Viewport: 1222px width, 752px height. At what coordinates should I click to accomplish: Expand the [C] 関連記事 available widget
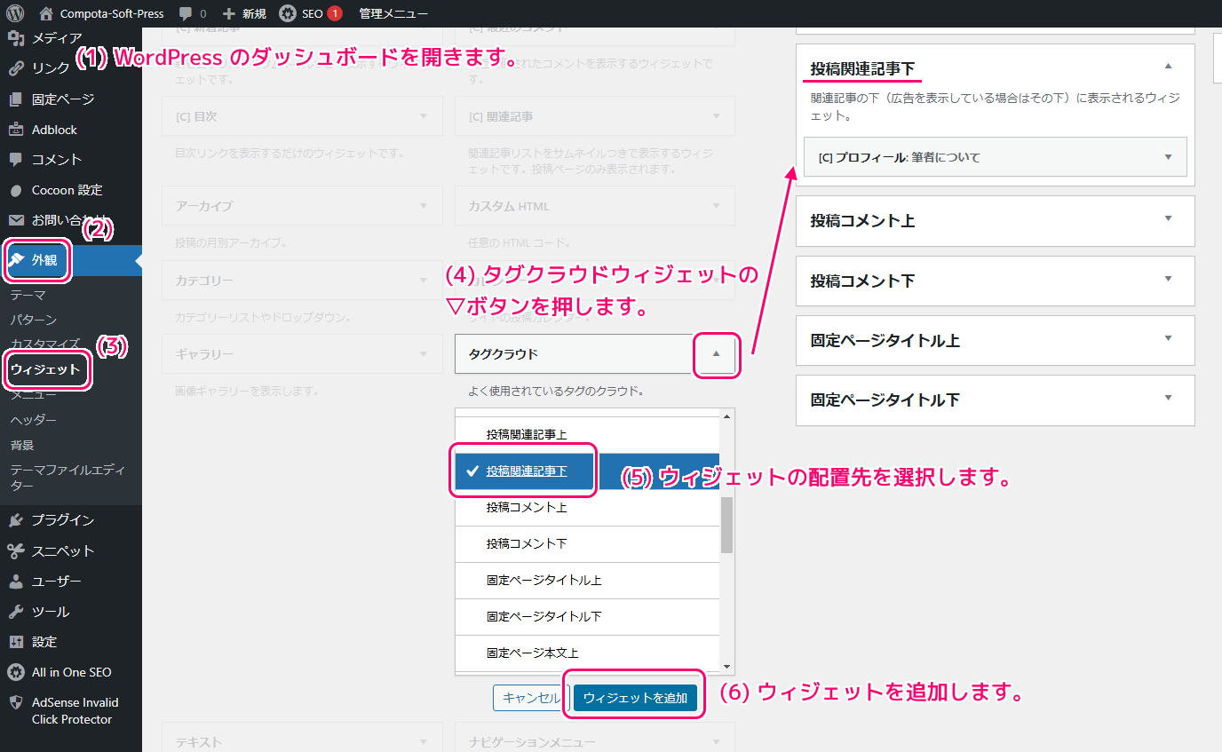716,116
